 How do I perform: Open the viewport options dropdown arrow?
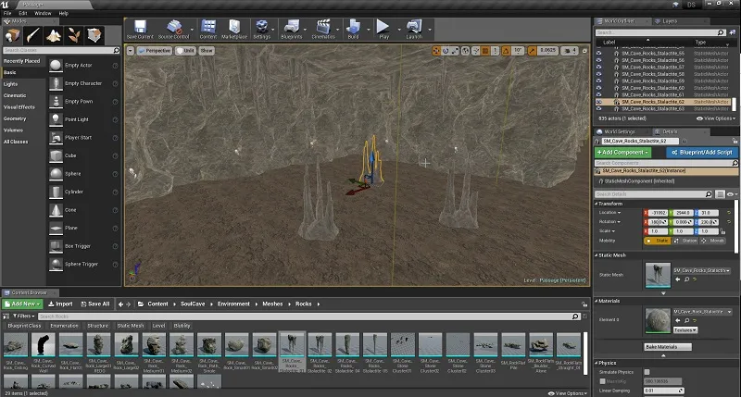coord(131,51)
